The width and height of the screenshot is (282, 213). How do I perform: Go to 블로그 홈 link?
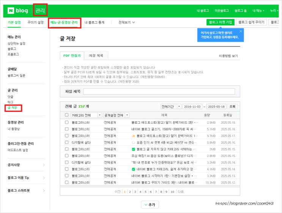(241, 11)
